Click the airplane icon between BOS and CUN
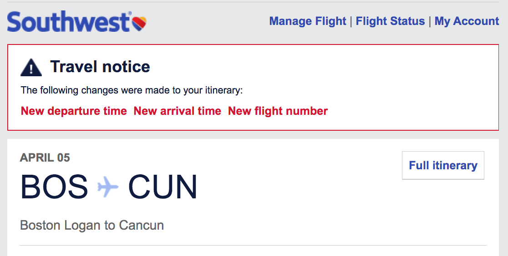508x256 pixels. click(x=108, y=187)
